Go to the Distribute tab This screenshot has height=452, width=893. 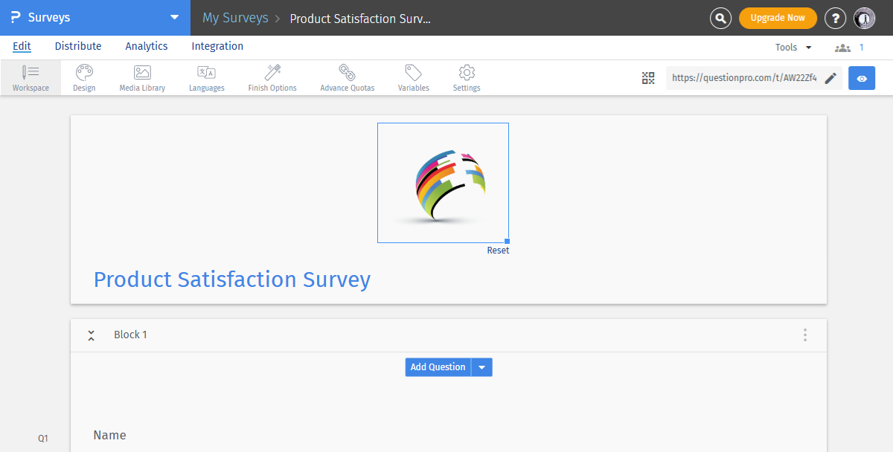tap(77, 46)
